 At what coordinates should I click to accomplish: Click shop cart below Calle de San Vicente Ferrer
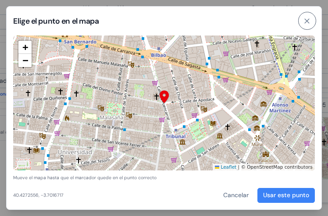[x=111, y=149]
